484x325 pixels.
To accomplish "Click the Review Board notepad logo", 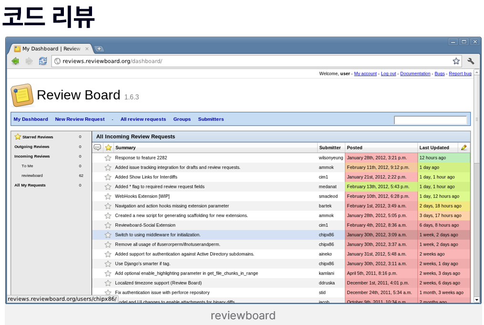I will [22, 95].
